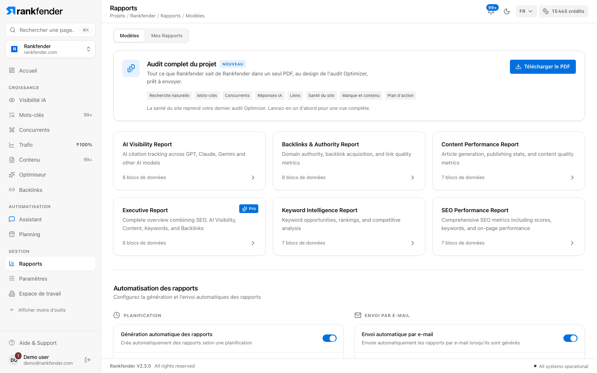Open SEO Performance Report chevron
This screenshot has width=597, height=373.
(572, 243)
